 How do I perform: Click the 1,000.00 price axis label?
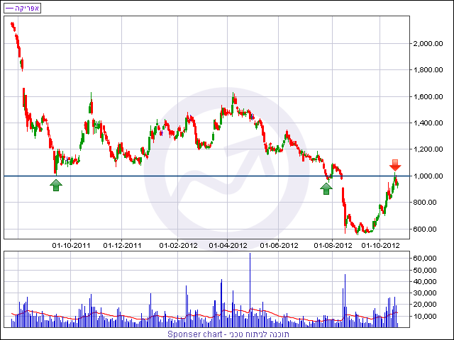[428, 176]
